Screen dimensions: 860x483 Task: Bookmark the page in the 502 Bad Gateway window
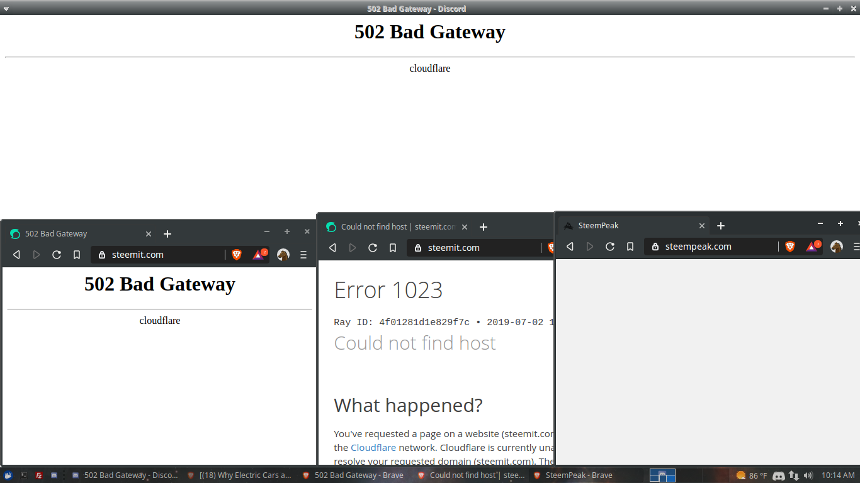point(77,255)
